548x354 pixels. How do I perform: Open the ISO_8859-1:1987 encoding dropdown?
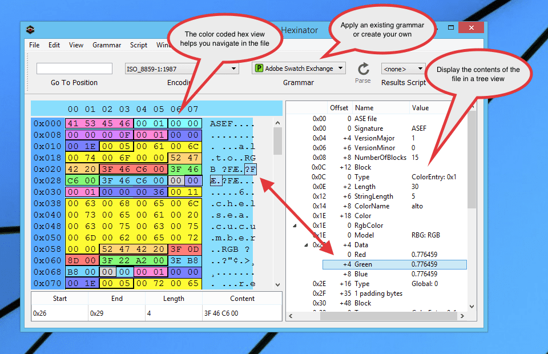click(x=182, y=69)
